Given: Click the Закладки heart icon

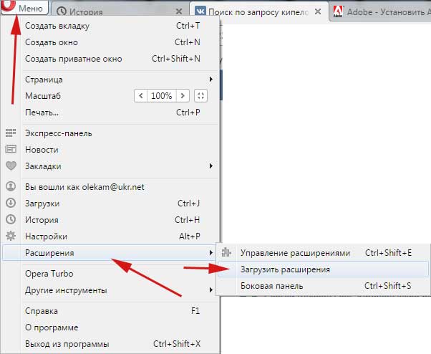Looking at the screenshot, I should [x=11, y=166].
